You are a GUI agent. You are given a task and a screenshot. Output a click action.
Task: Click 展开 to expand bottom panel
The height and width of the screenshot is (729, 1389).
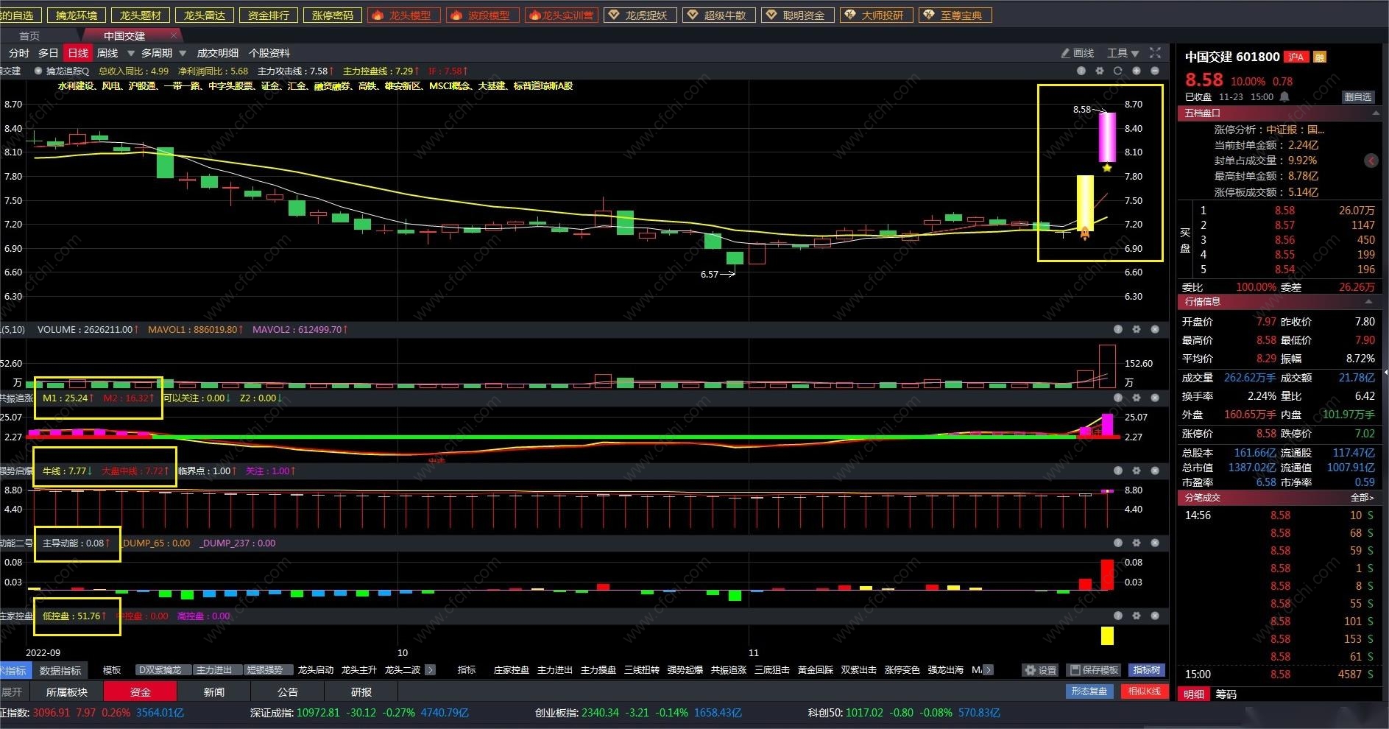coord(12,692)
